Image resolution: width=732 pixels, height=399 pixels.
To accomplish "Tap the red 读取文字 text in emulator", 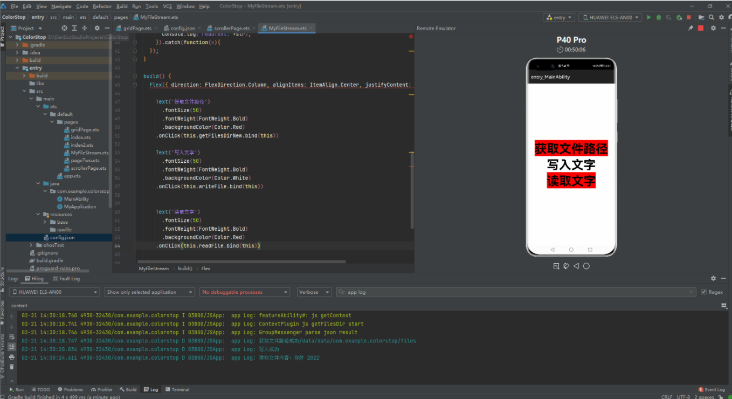I will 571,181.
